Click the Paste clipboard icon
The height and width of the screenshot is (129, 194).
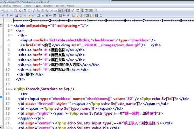pyautogui.click(x=16, y=11)
